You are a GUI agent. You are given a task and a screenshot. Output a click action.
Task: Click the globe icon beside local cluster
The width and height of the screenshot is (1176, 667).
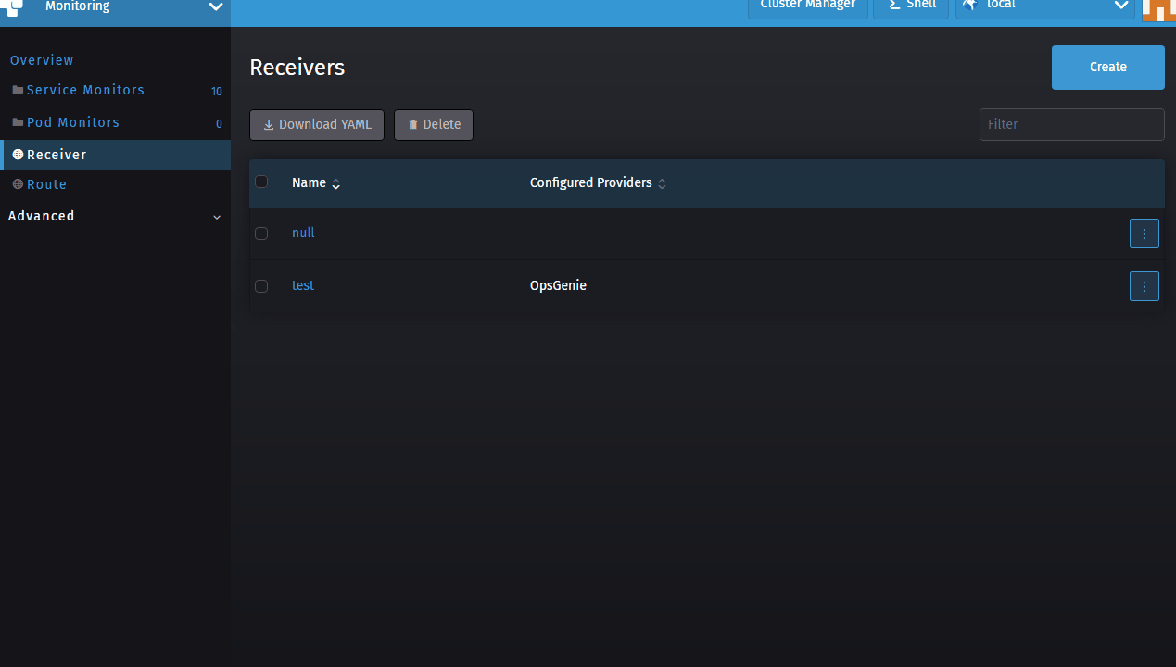[x=969, y=5]
